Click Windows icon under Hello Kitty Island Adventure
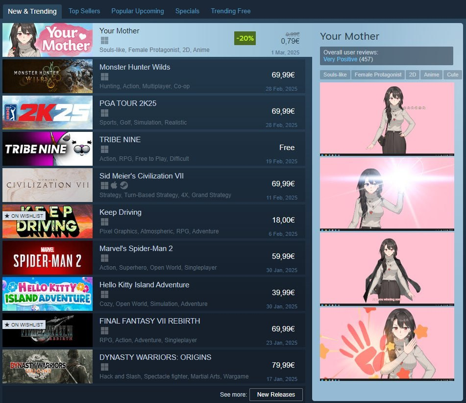The width and height of the screenshot is (466, 403). 104,295
